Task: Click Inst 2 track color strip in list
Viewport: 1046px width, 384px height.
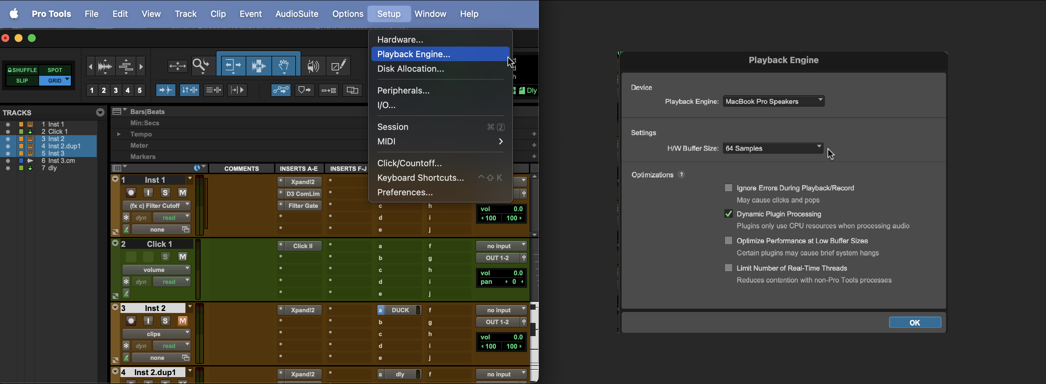Action: 21,139
